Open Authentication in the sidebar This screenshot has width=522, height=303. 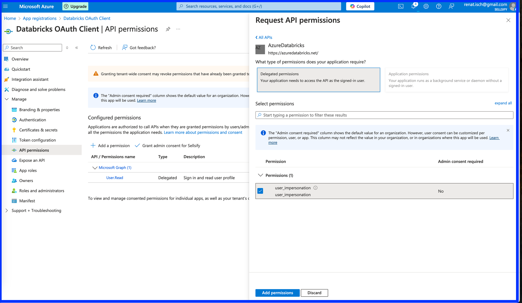(32, 120)
